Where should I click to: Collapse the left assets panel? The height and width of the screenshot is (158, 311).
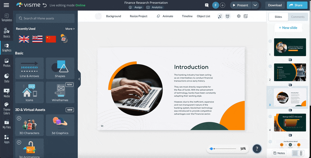click(79, 79)
